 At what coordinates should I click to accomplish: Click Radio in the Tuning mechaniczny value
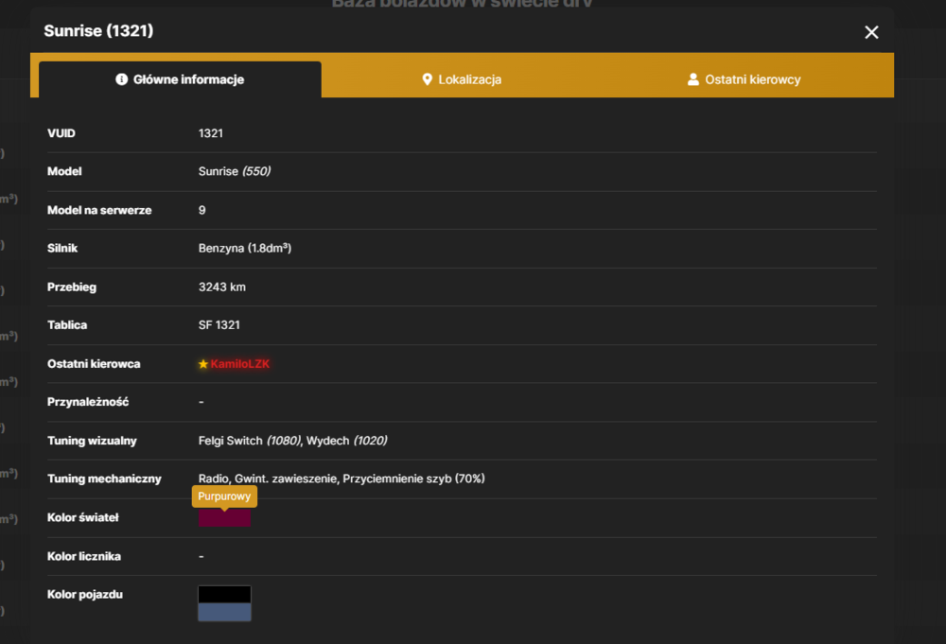click(x=214, y=479)
